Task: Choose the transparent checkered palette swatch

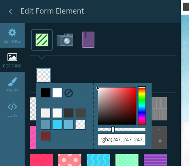Action: tap(80, 124)
